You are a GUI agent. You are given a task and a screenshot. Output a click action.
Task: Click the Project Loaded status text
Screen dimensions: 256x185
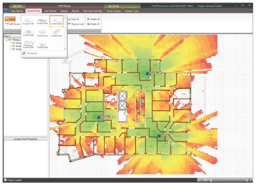point(14,180)
